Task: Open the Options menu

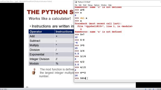Action: tap(97, 5)
